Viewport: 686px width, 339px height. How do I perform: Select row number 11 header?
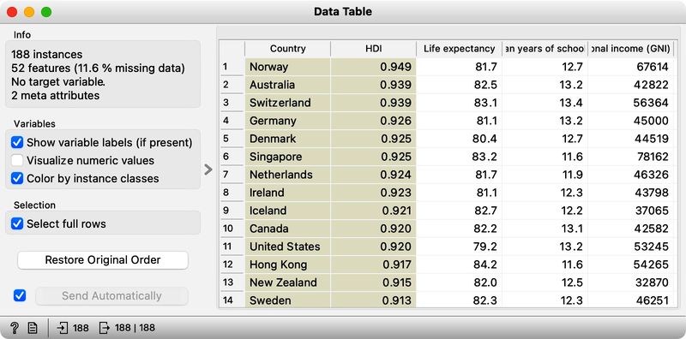click(x=232, y=247)
